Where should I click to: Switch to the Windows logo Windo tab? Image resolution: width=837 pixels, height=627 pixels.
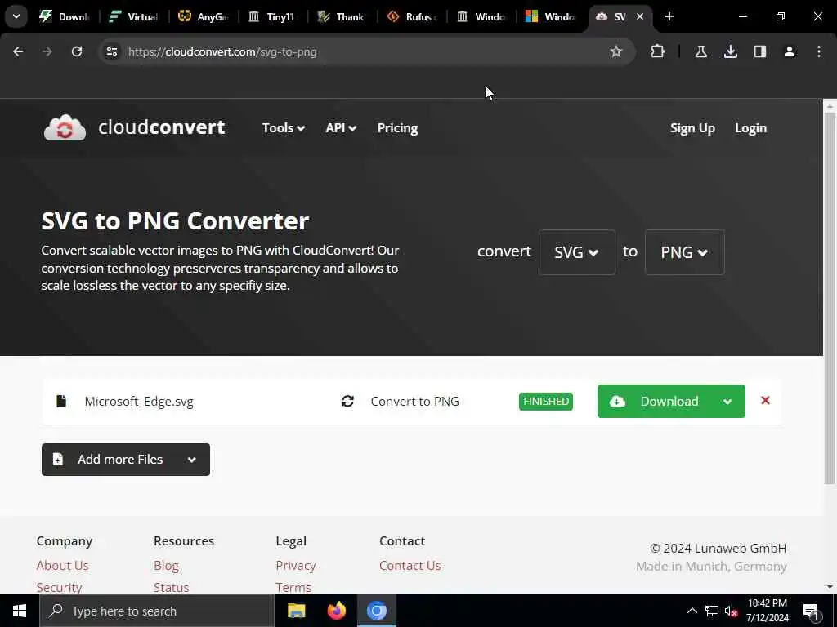550,16
